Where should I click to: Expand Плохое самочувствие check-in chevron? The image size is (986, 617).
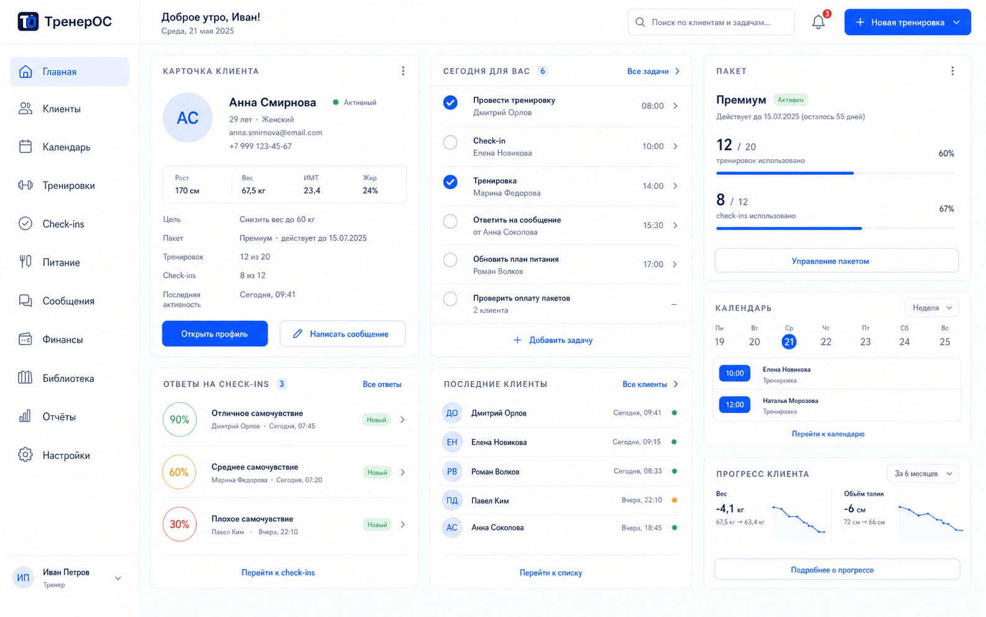click(403, 525)
